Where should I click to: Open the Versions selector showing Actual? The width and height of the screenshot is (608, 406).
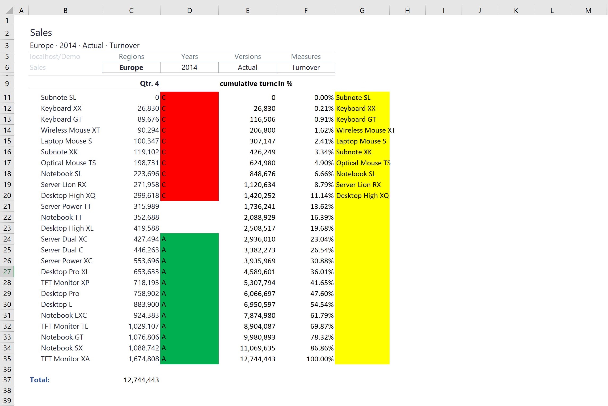point(248,67)
